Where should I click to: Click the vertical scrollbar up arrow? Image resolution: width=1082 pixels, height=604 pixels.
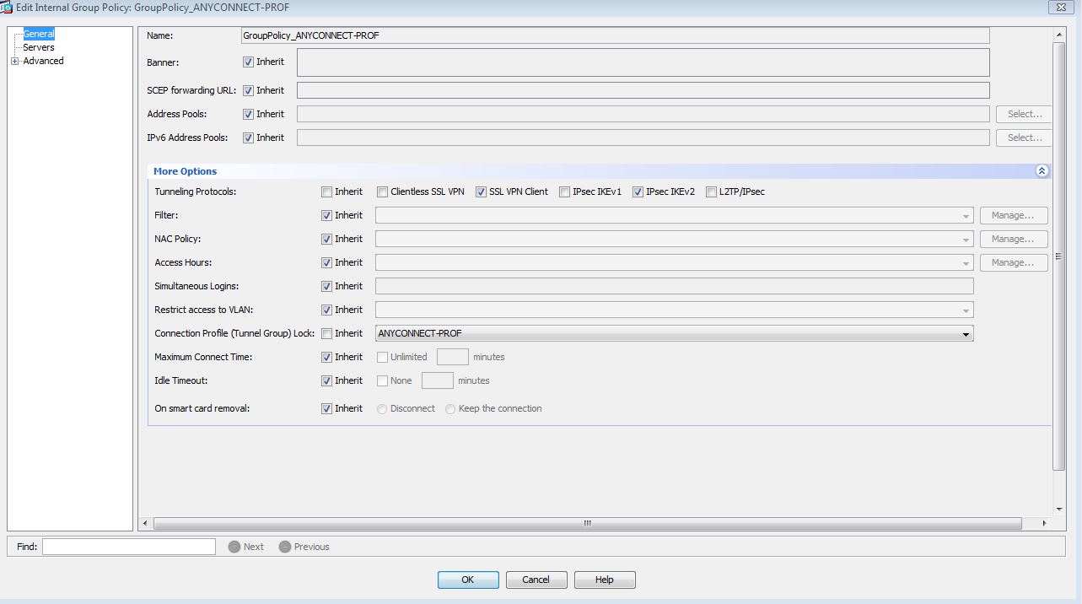click(1060, 34)
